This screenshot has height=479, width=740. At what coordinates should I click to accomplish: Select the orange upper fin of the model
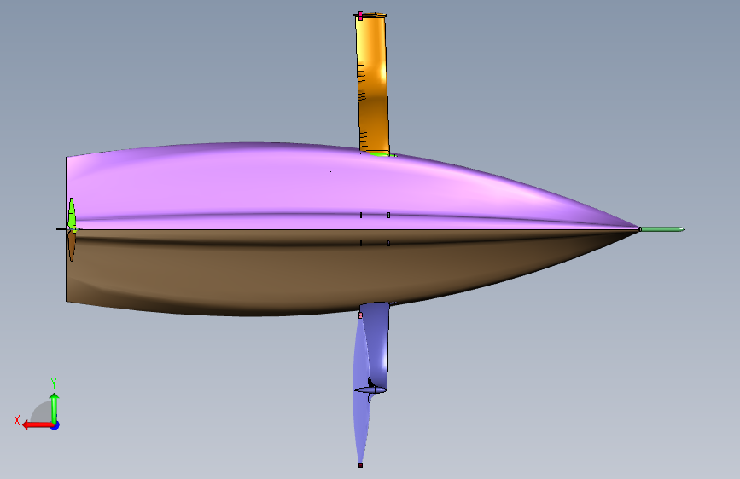point(373,85)
